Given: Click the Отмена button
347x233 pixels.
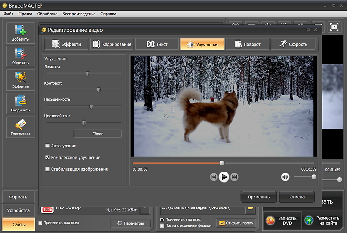Looking at the screenshot, I should (297, 197).
